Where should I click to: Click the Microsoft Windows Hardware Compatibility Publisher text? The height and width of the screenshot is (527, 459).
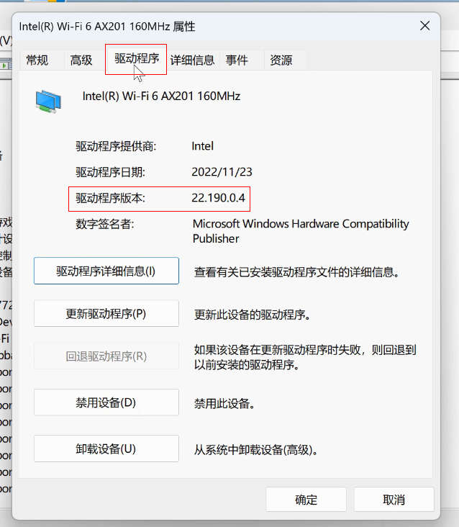point(300,231)
